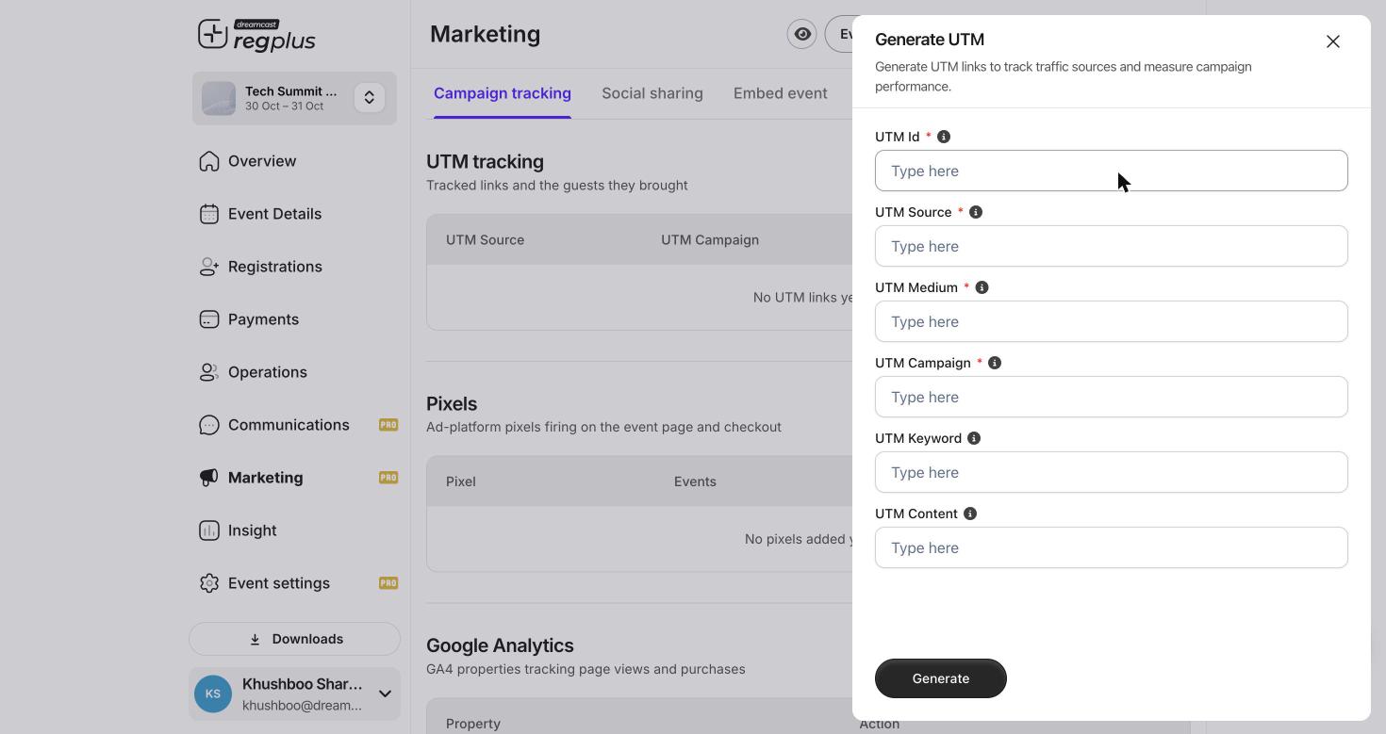
Task: Click the Communications chat bubble icon
Action: pyautogui.click(x=209, y=425)
